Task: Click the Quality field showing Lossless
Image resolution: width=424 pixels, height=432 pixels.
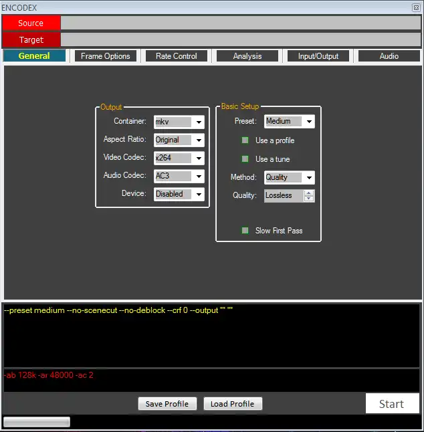Action: [284, 196]
